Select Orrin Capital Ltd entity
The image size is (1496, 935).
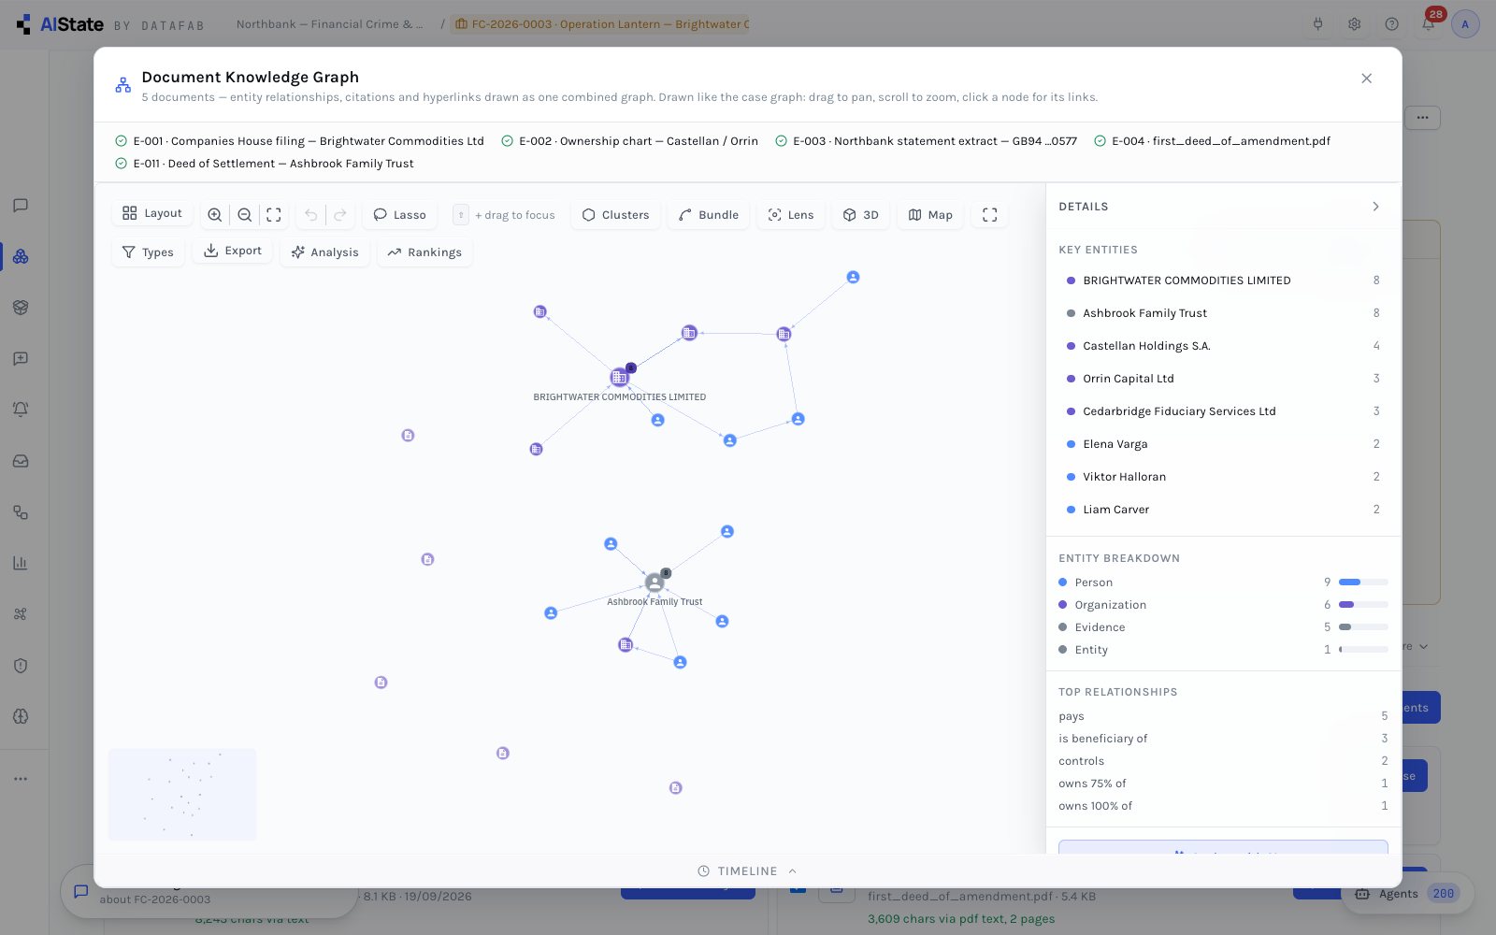[1223, 379]
